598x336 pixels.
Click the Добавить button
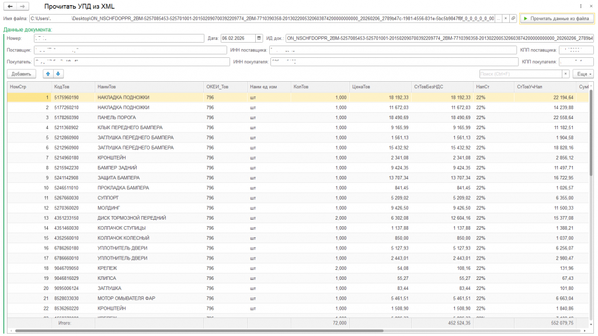22,74
